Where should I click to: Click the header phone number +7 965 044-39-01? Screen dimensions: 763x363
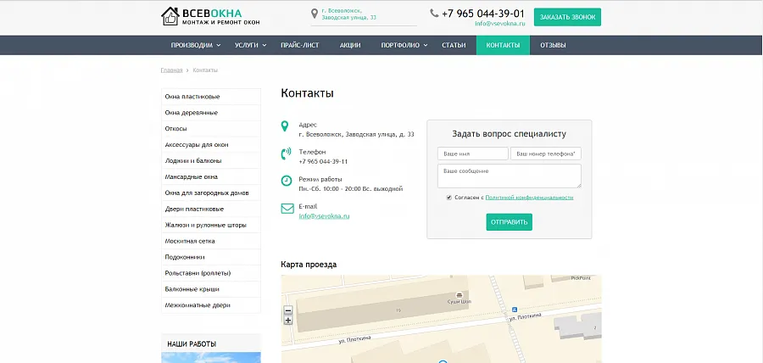tap(483, 14)
